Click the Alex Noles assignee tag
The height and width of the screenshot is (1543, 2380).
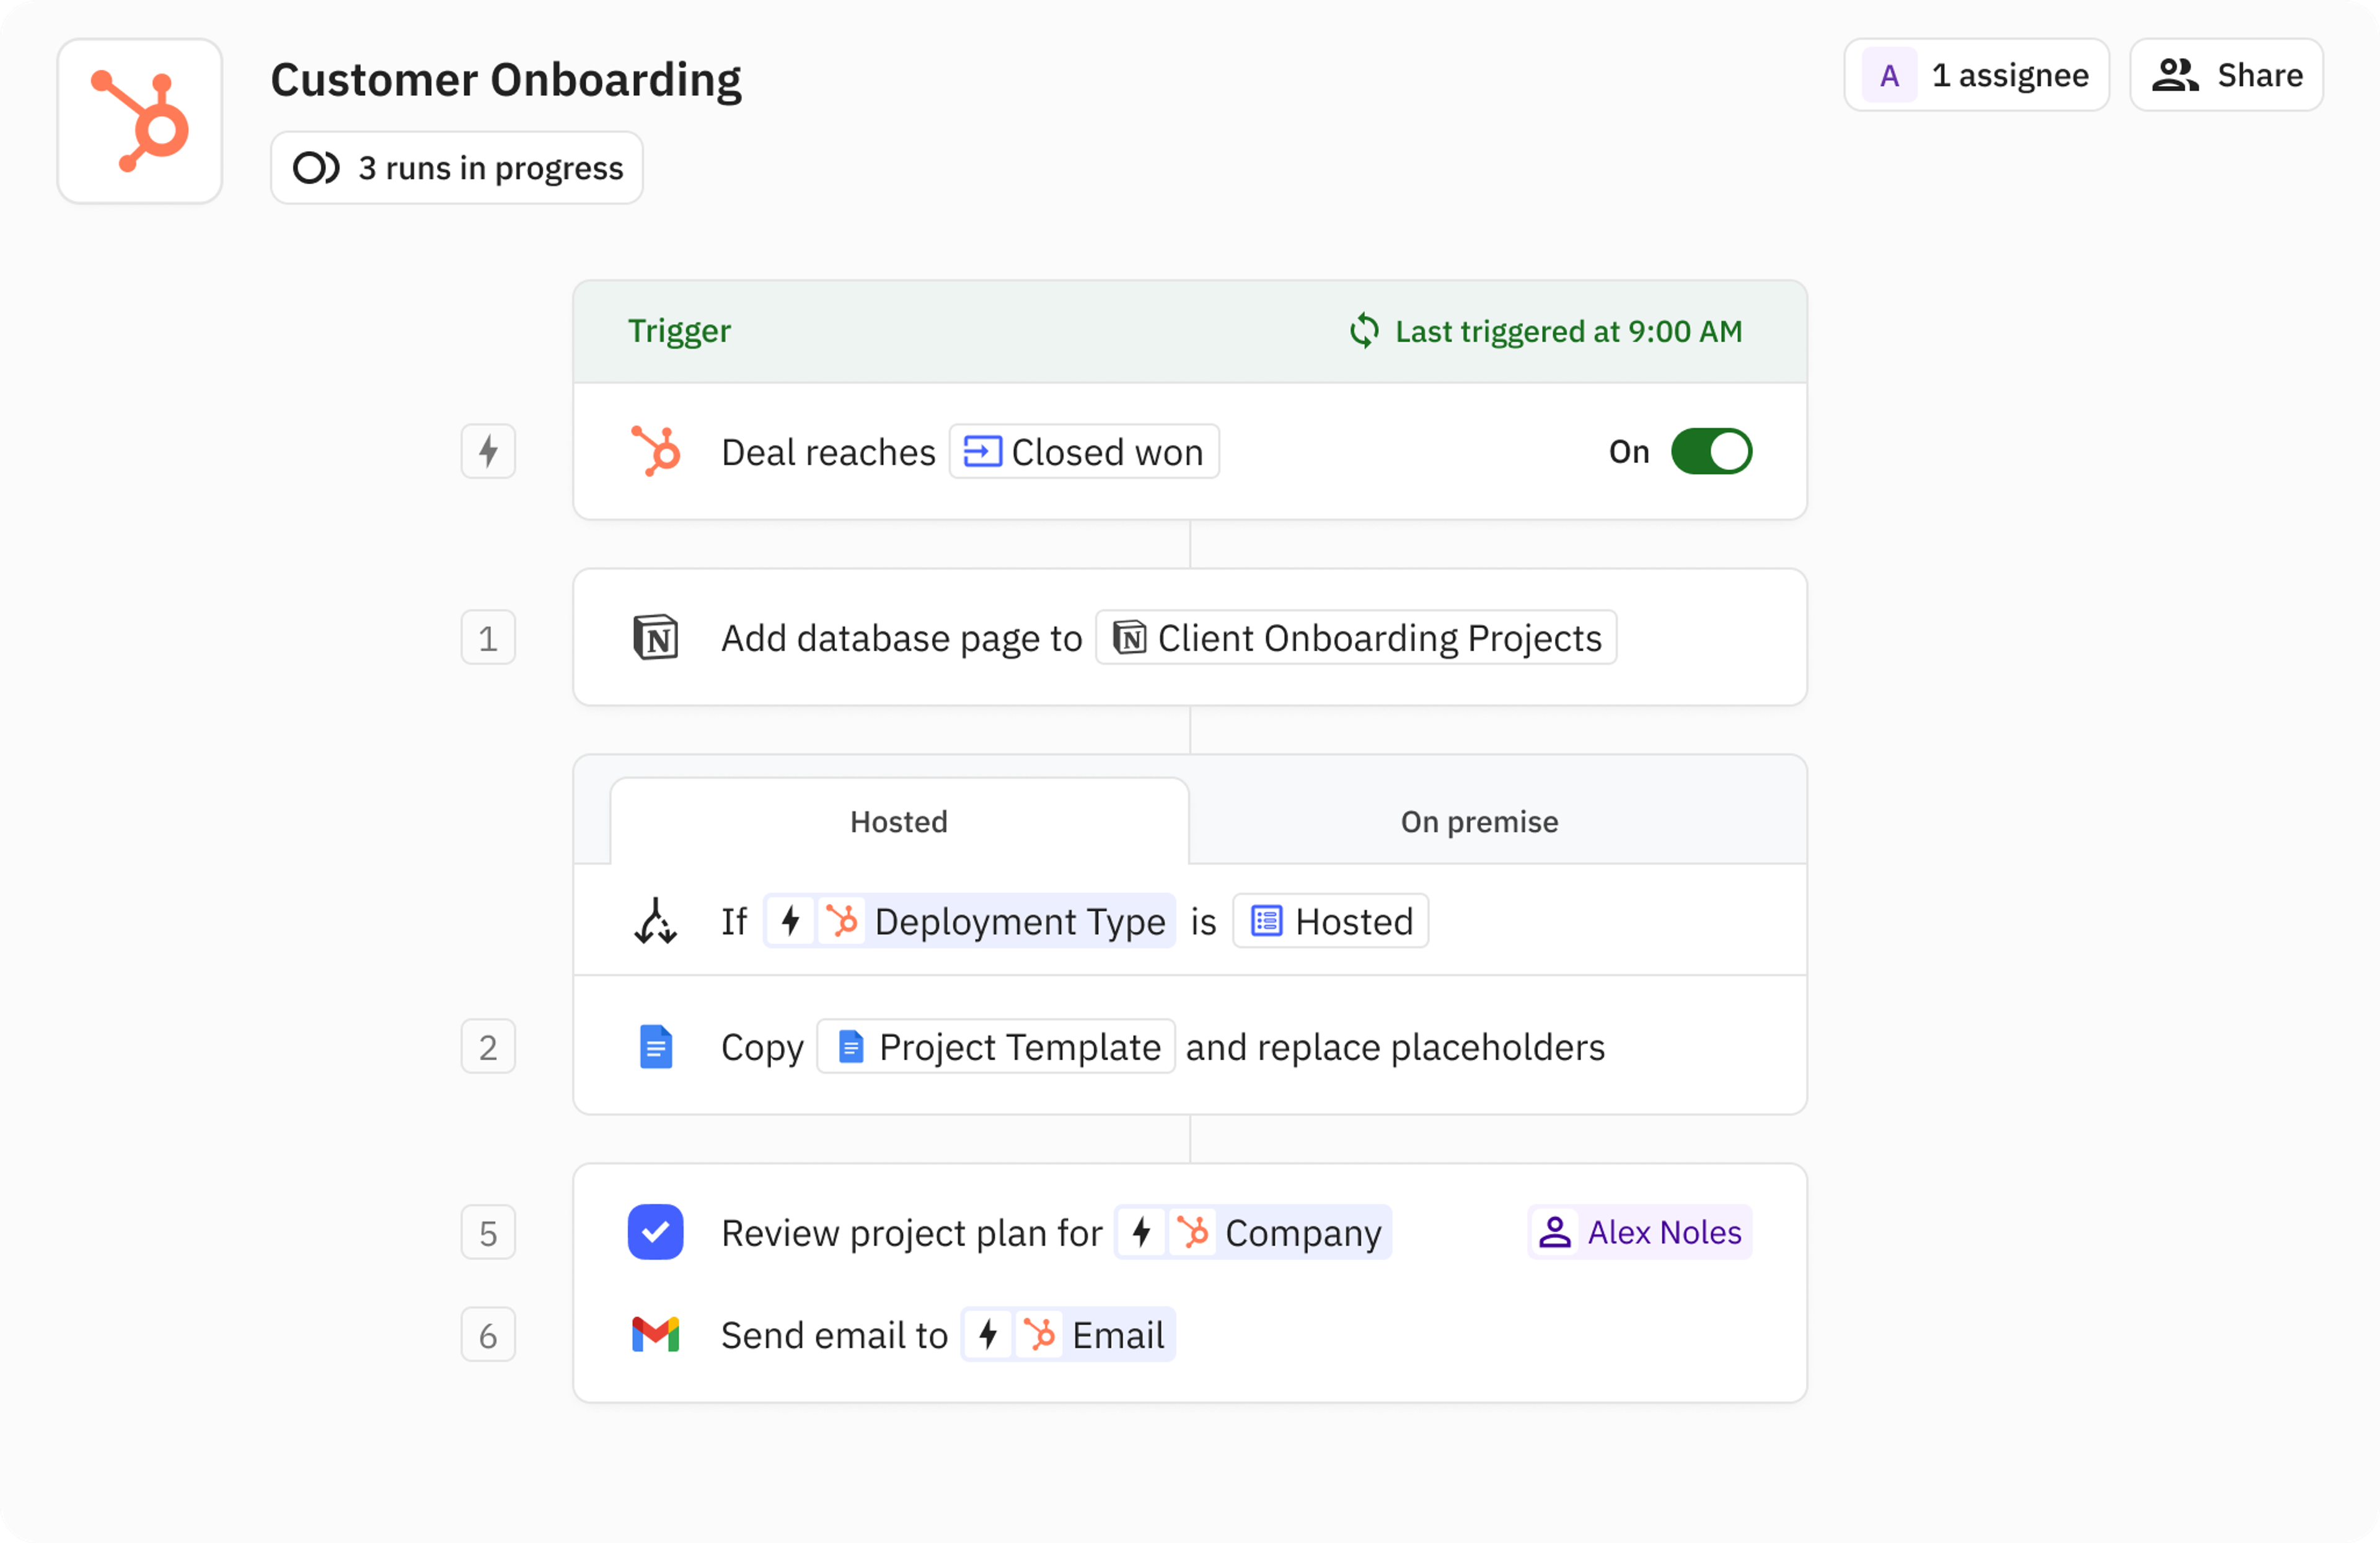pyautogui.click(x=1640, y=1233)
